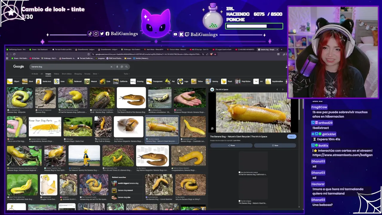Open The Ark In Space site favicon

(212, 89)
